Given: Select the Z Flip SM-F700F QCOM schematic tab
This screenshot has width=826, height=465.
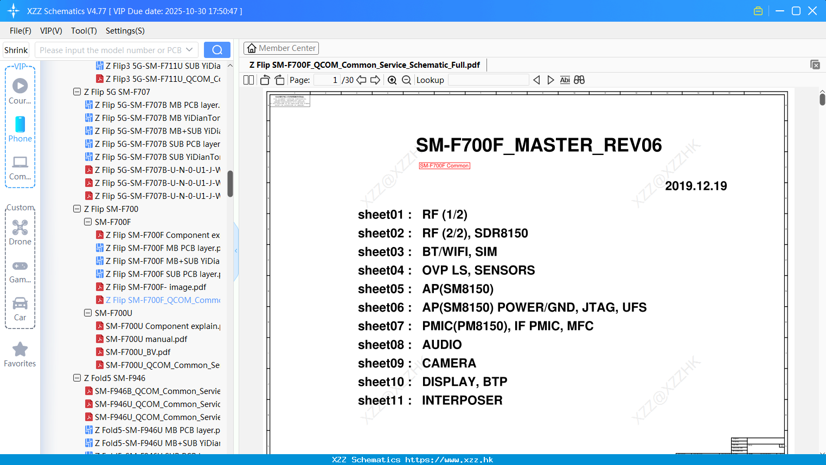Looking at the screenshot, I should 364,64.
